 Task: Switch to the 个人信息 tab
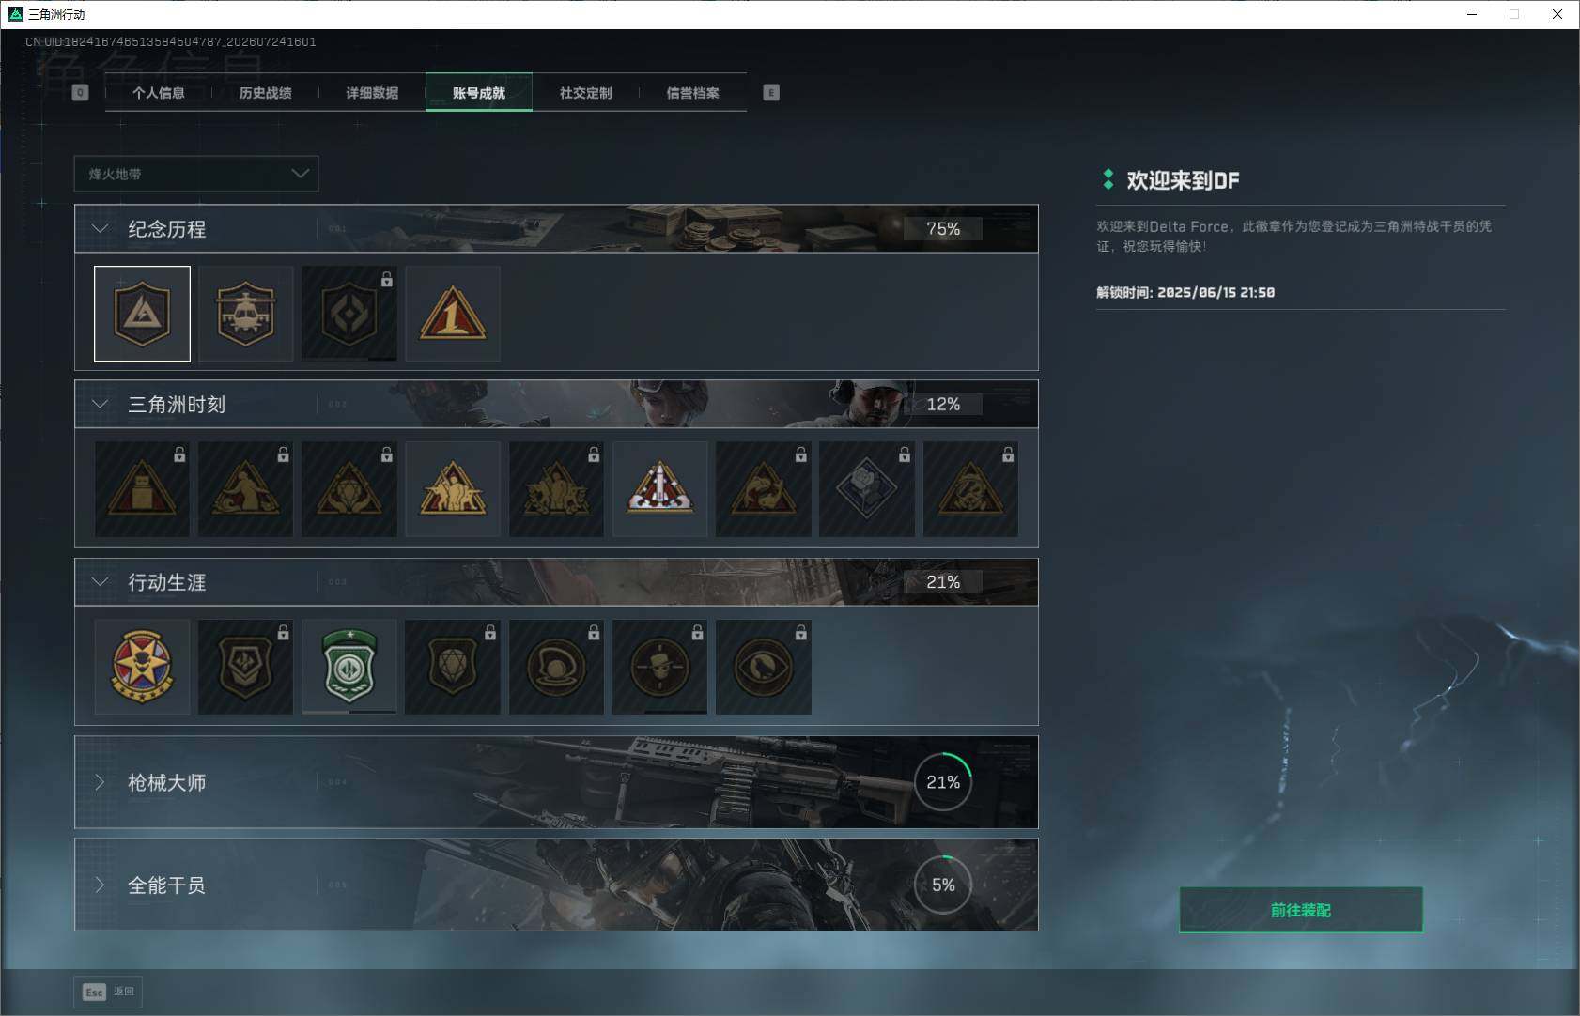coord(159,92)
